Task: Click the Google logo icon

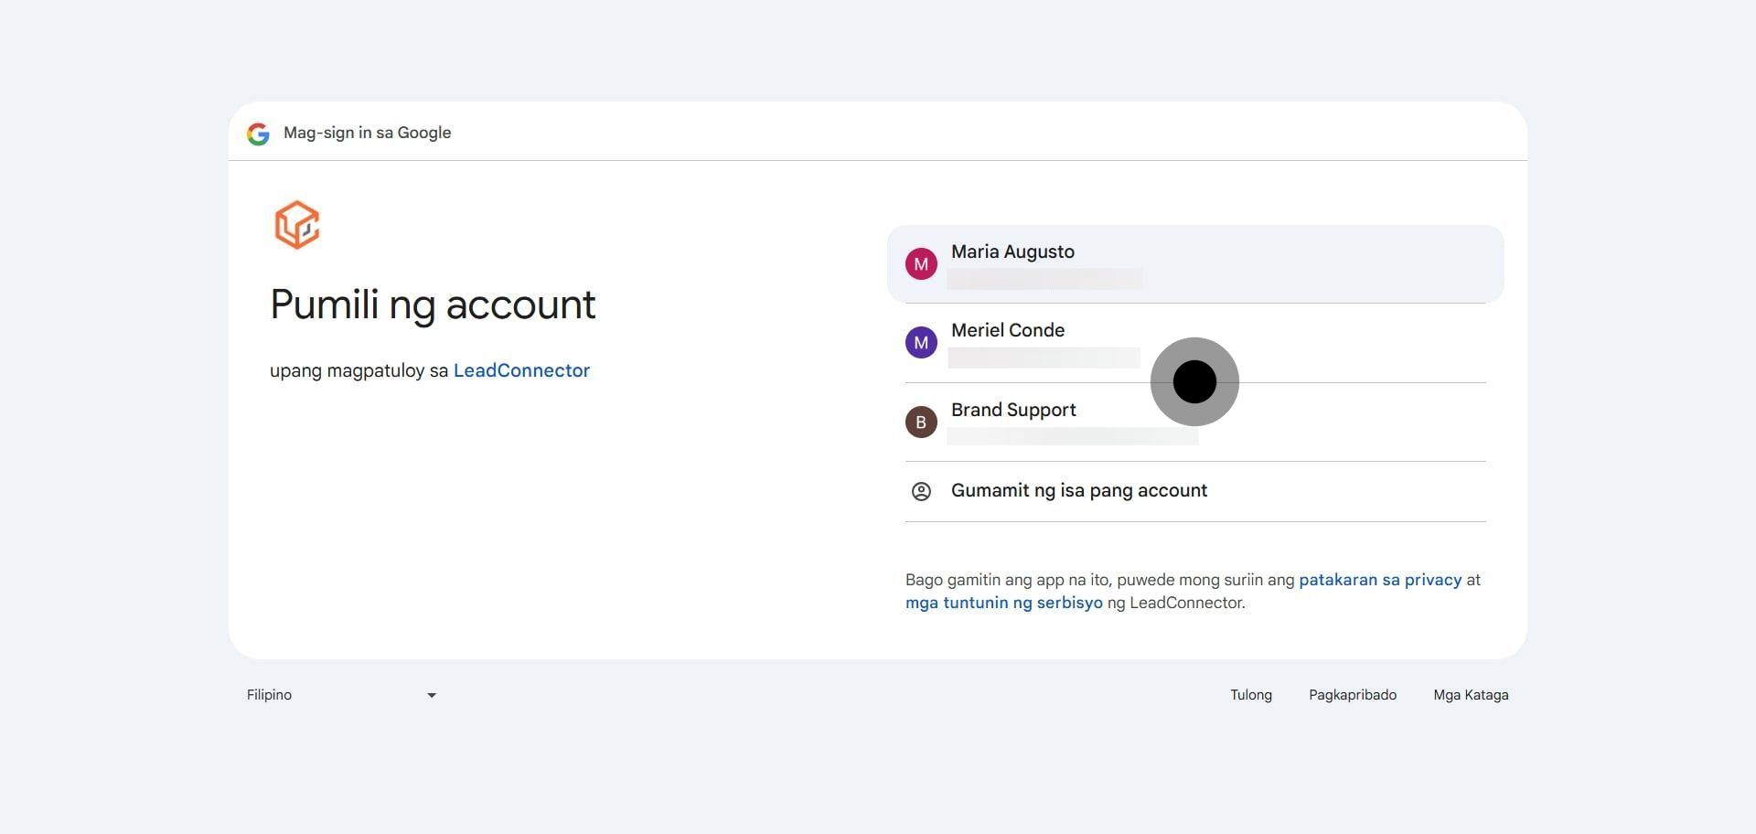Action: click(x=258, y=134)
